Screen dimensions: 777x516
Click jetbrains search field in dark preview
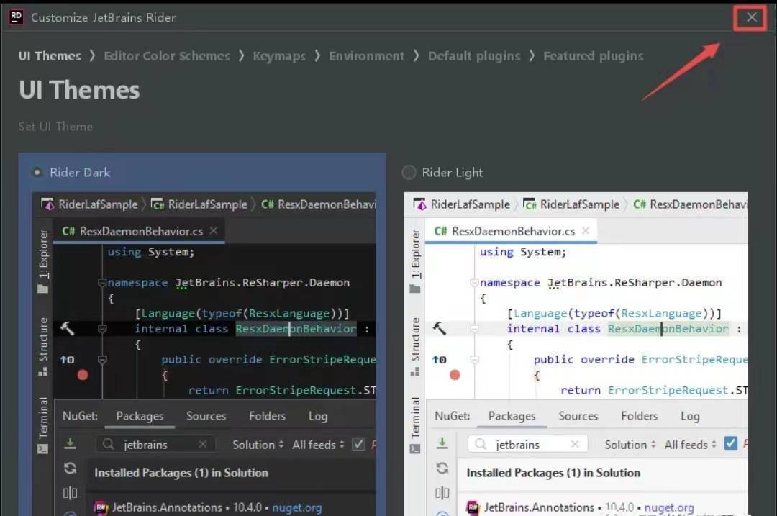(x=155, y=444)
